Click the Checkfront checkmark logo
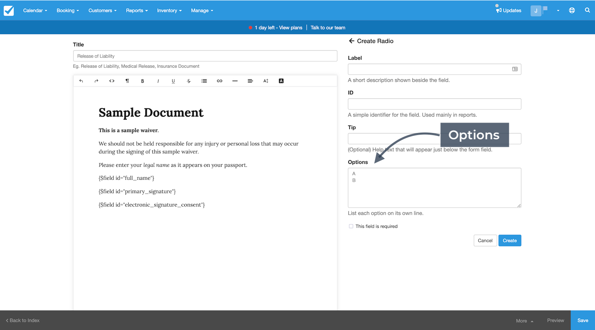 [9, 10]
